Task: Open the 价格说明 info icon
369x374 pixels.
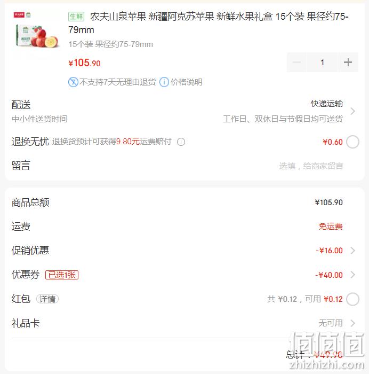Action: 164,82
